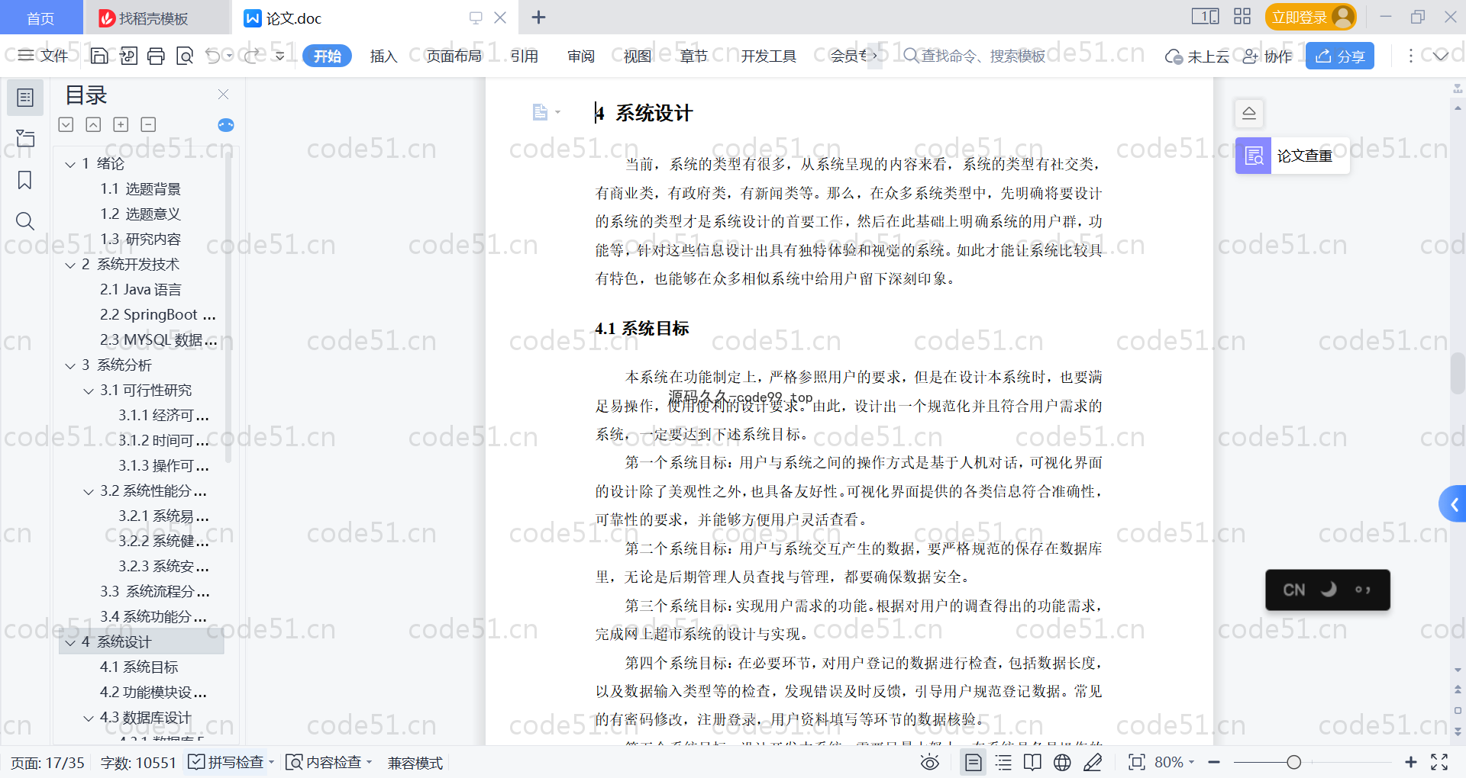Click the split window icon in title bar

[x=1205, y=17]
